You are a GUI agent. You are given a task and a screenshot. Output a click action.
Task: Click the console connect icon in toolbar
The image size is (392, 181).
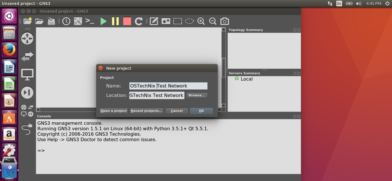[90, 21]
